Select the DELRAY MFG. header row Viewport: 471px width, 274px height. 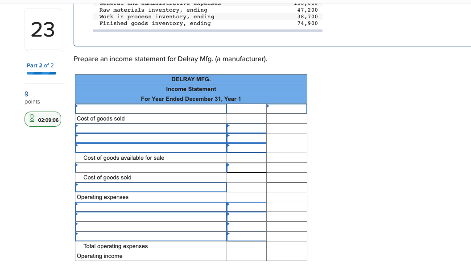coord(191,79)
